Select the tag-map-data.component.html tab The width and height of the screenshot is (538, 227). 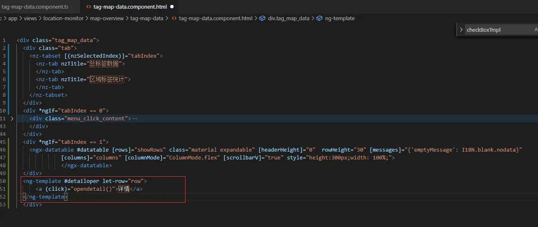point(130,7)
